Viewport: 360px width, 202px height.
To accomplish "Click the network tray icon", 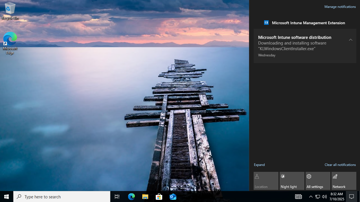I will click(318, 197).
